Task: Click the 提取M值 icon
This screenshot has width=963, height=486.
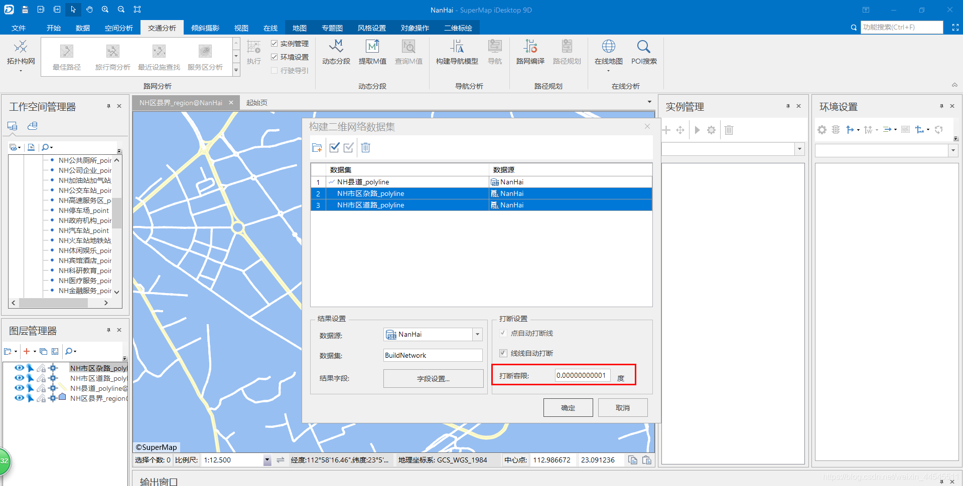Action: (x=372, y=47)
